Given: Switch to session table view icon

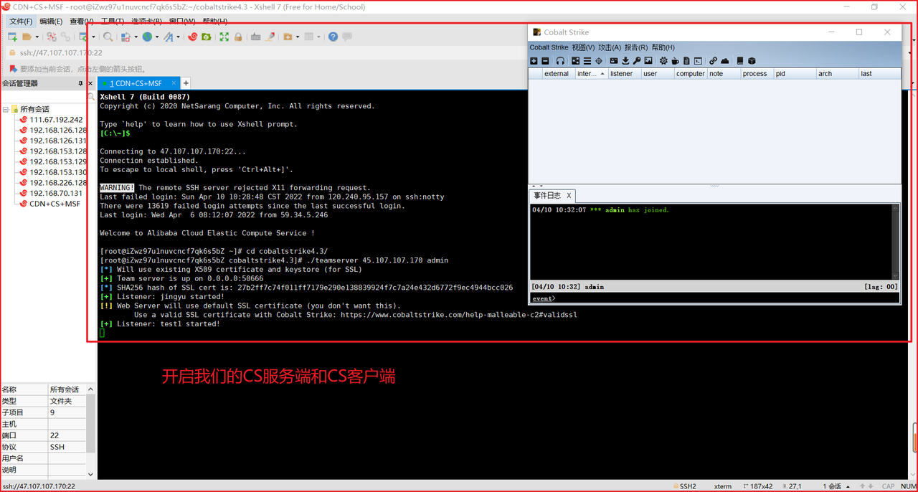Looking at the screenshot, I should (x=587, y=61).
